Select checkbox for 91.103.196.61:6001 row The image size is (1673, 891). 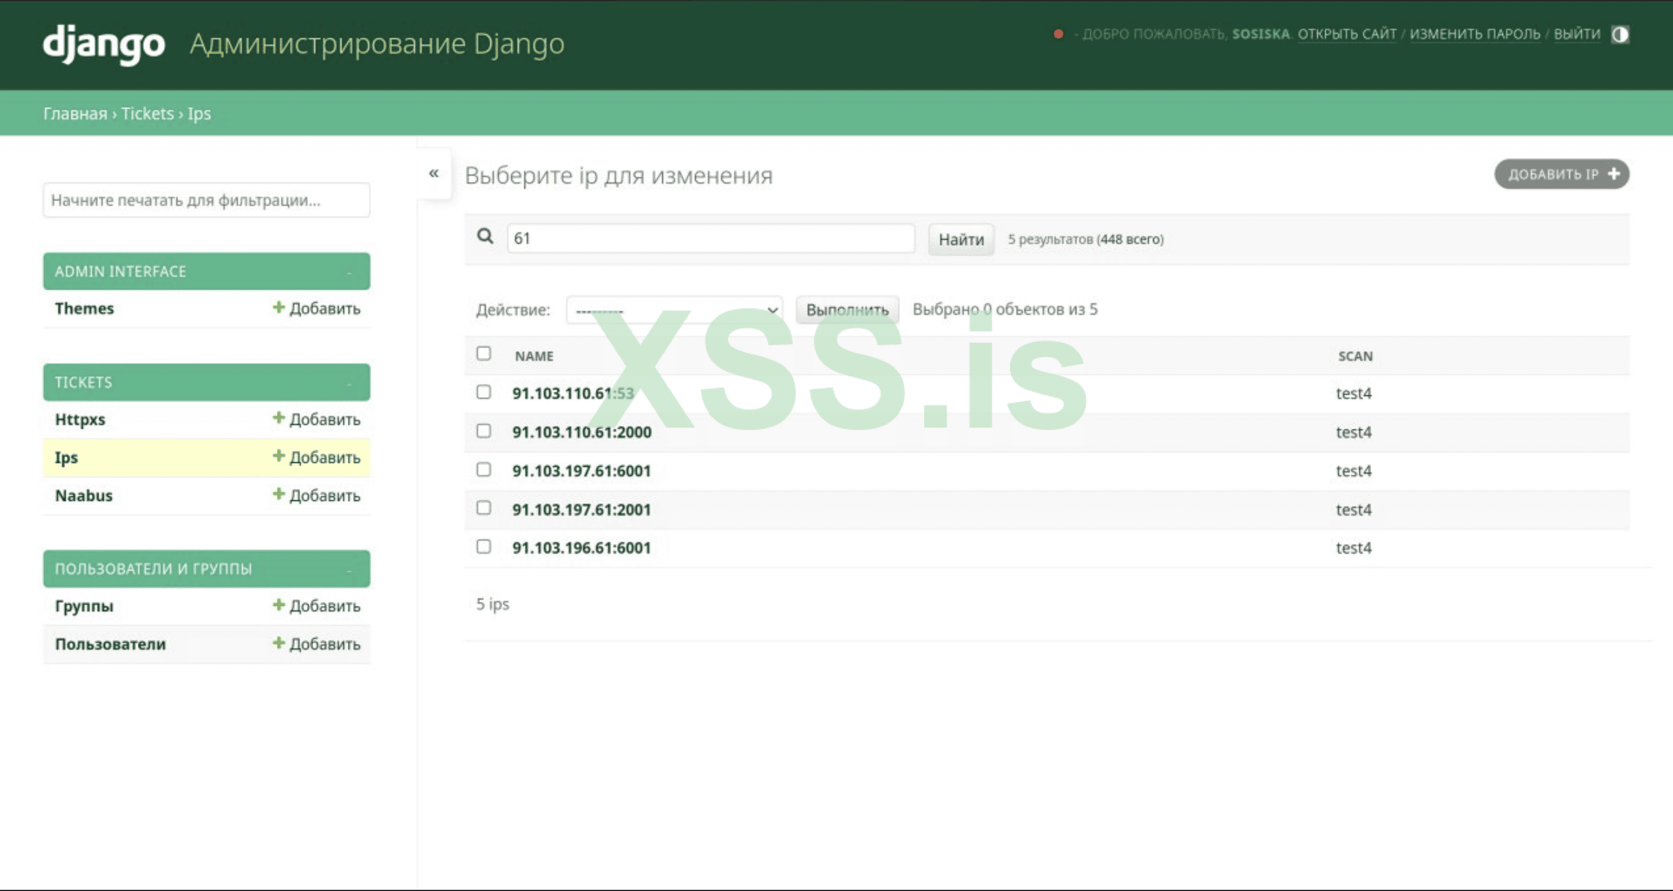[x=483, y=546]
